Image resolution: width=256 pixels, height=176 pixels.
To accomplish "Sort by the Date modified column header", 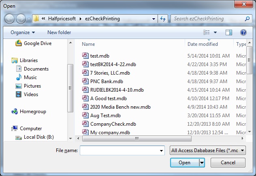I will (203, 44).
